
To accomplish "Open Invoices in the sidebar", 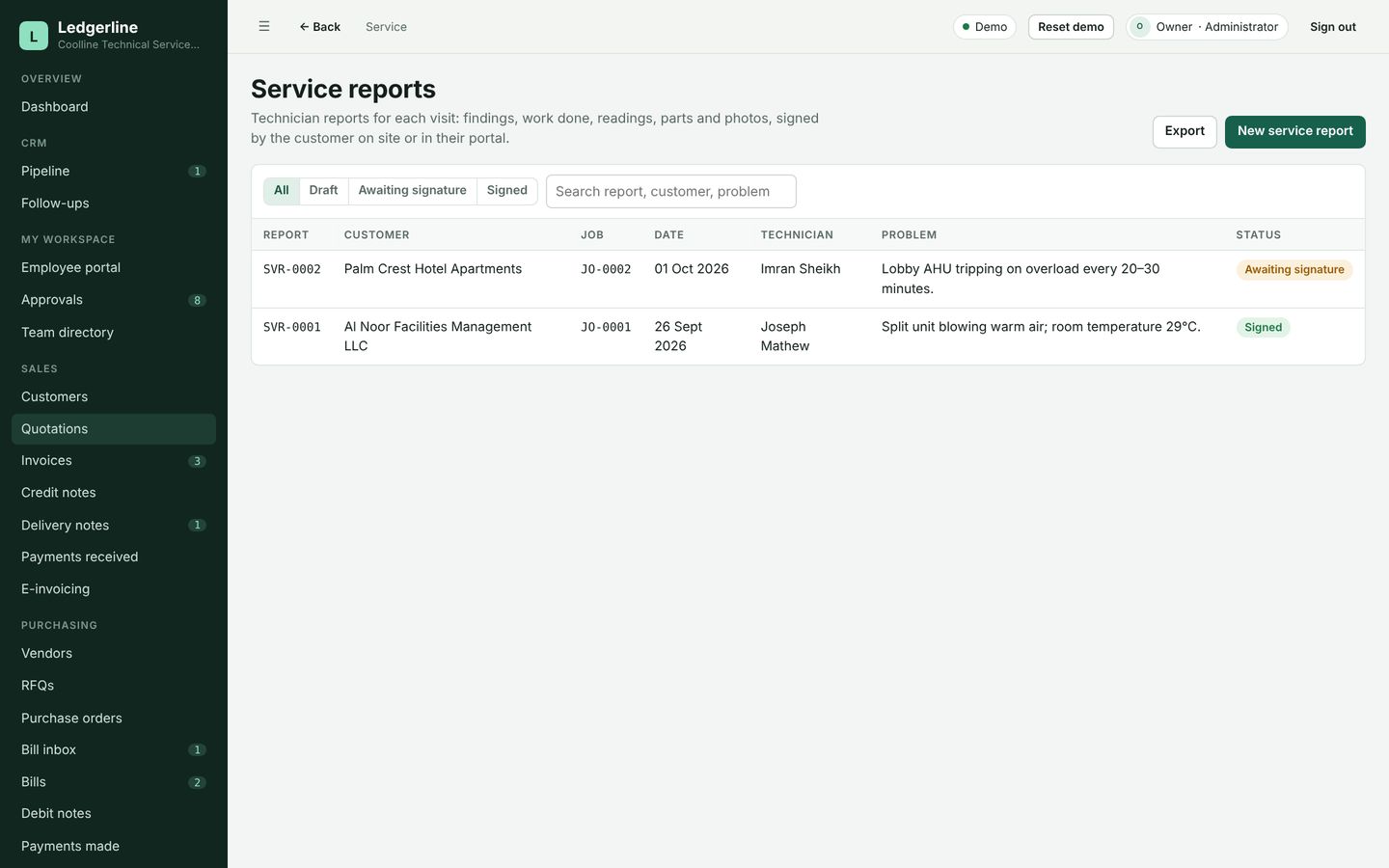I will coord(114,461).
